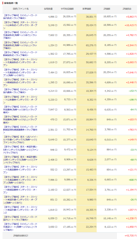This screenshot has width=139, height=239.
Task: Select the loss value -199円
Action: [x=133, y=100]
